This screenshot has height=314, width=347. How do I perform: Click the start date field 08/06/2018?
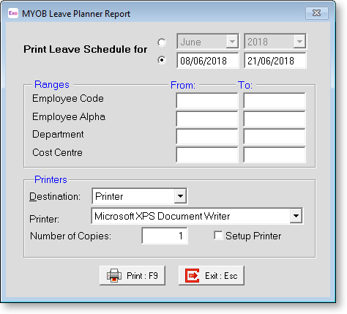(208, 61)
